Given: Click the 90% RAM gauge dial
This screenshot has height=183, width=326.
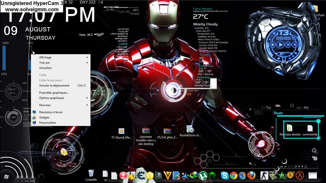Looking at the screenshot, I should (13, 117).
